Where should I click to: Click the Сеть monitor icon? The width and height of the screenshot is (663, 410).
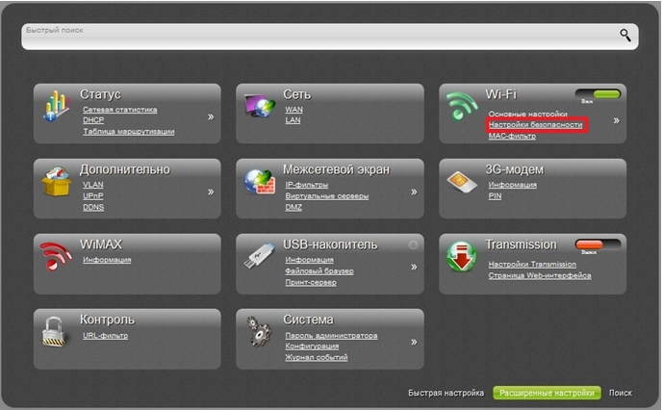coord(260,108)
